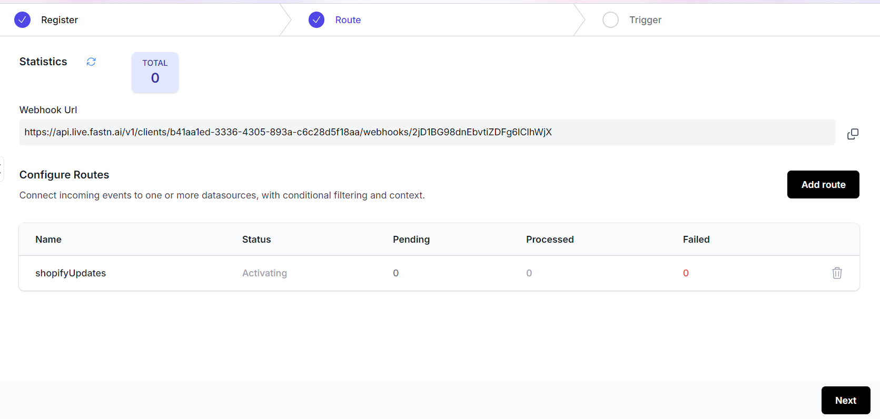Click the Connect incoming events description text
The image size is (880, 419).
click(x=222, y=195)
